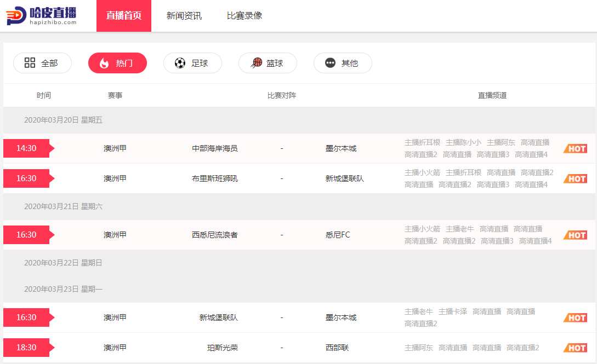Open 主播折耳根 channel for 中部海岸海员 match
The width and height of the screenshot is (597, 364).
(422, 142)
